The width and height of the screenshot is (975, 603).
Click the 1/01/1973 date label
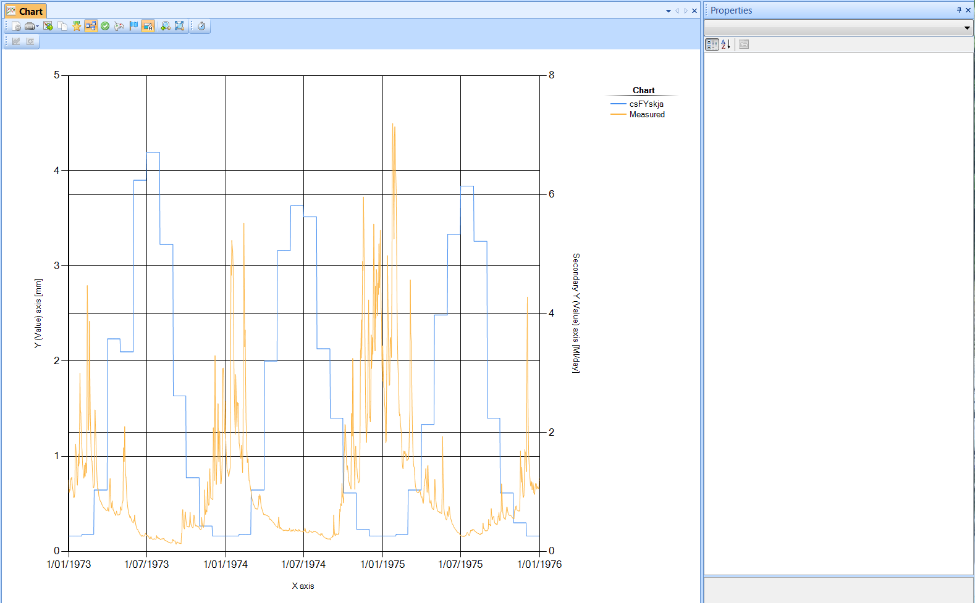pyautogui.click(x=69, y=564)
